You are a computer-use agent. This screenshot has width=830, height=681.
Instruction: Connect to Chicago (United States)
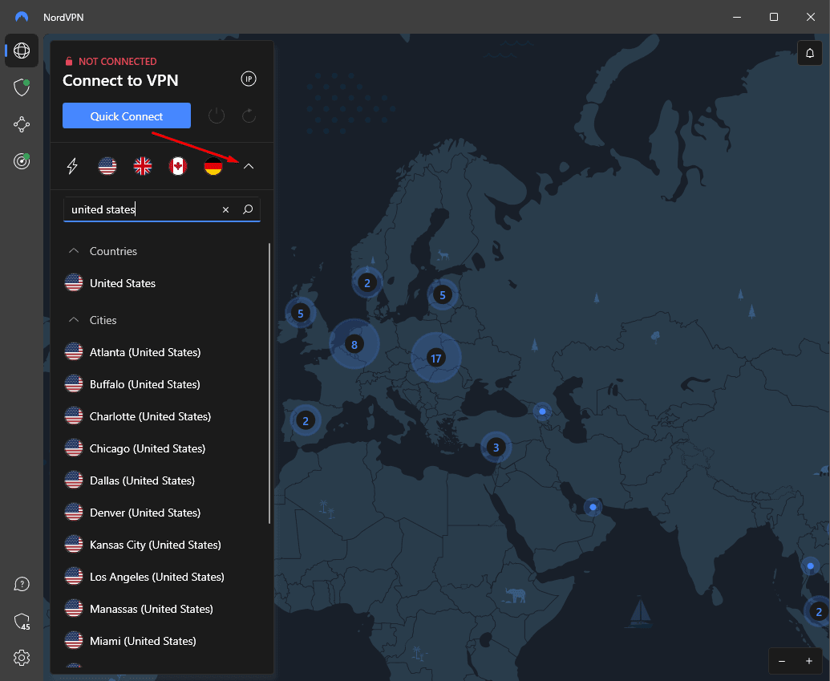(x=162, y=448)
